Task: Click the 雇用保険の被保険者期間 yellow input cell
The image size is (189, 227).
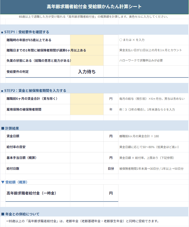Action: (87, 109)
